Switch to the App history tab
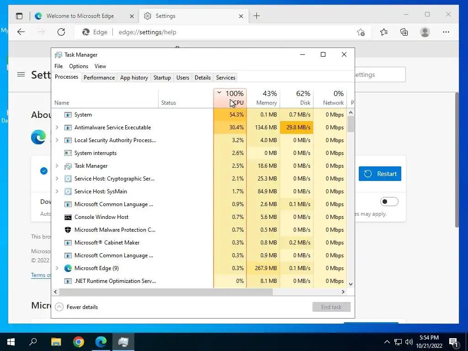468x351 pixels. click(134, 78)
